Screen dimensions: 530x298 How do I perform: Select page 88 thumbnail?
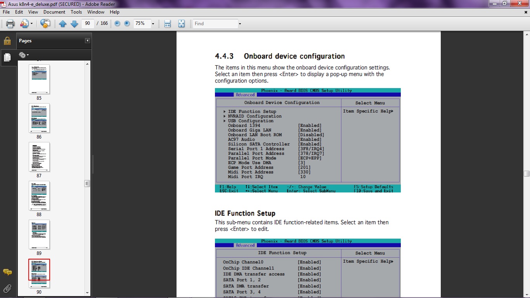pyautogui.click(x=39, y=196)
